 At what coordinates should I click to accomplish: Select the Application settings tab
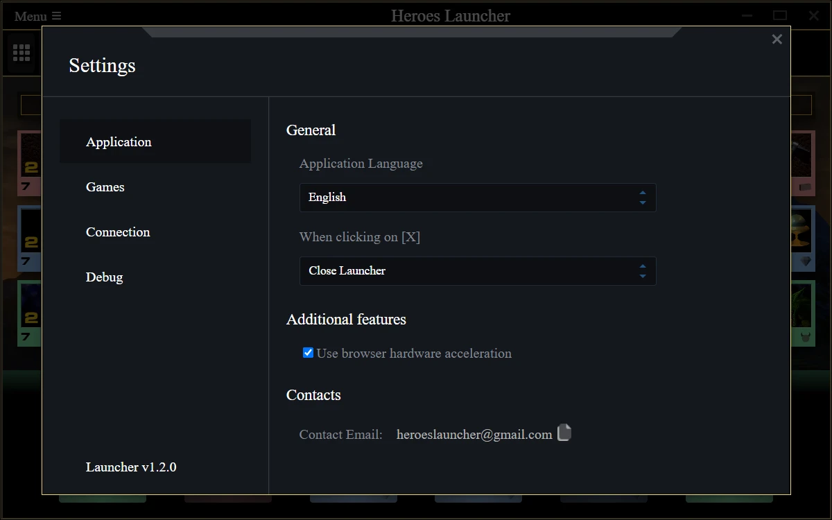[x=119, y=142]
